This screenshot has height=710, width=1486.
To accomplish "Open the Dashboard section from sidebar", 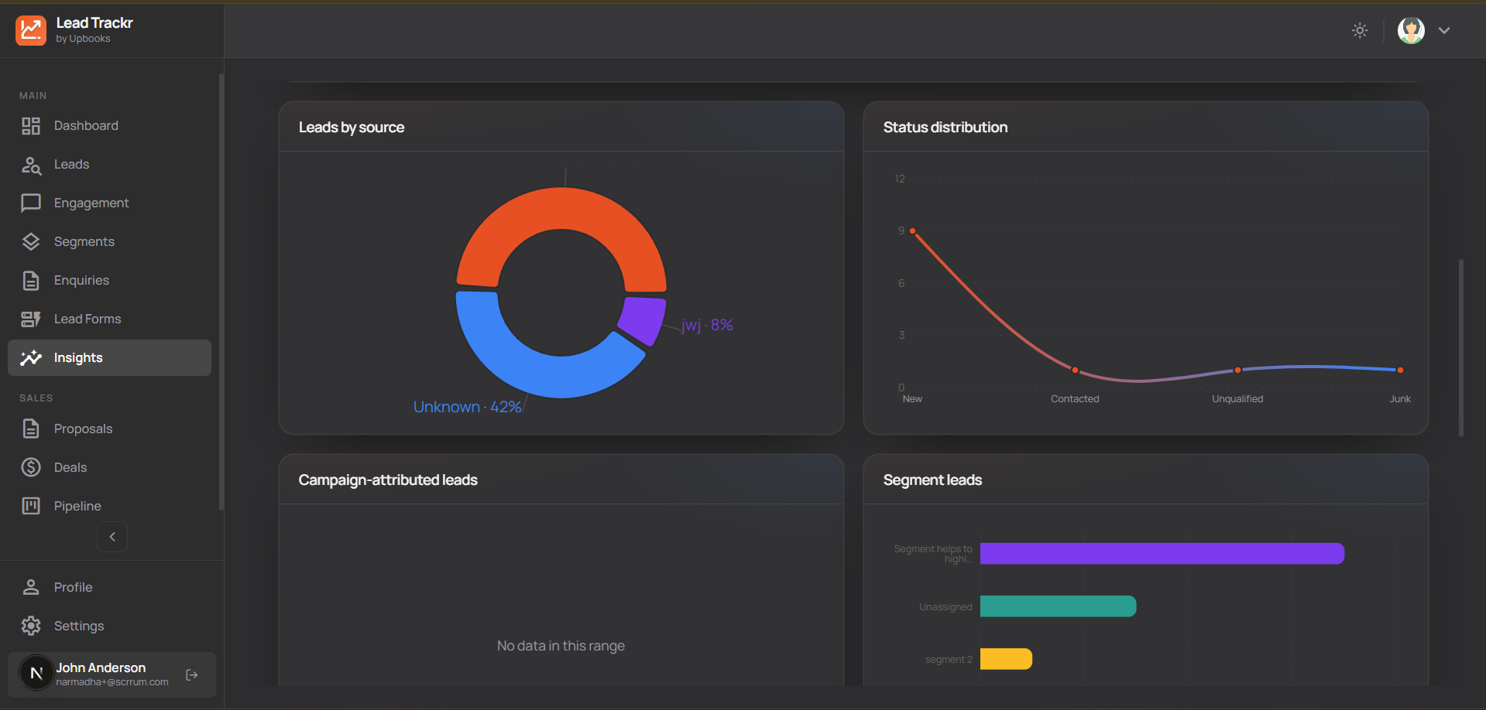I will point(31,125).
